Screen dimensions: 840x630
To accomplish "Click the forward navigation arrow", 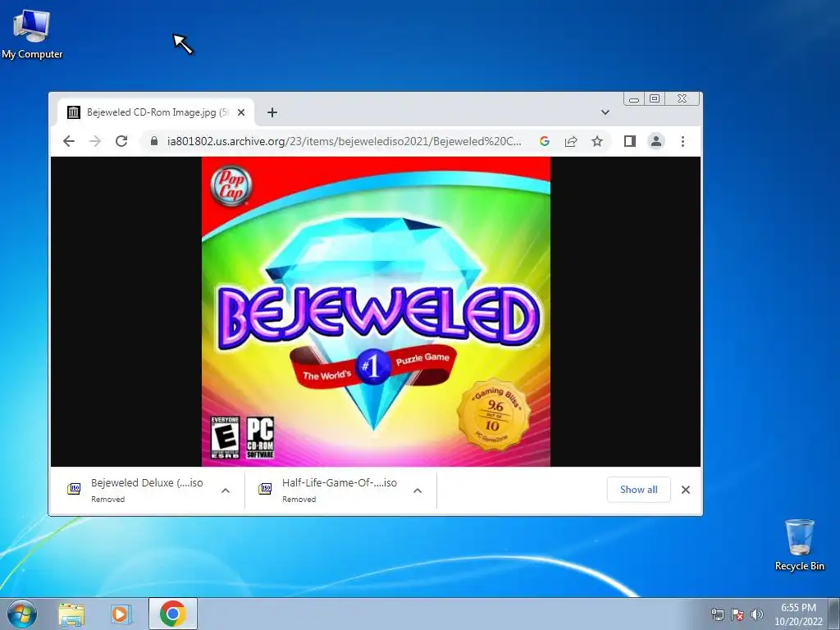I will tap(95, 141).
